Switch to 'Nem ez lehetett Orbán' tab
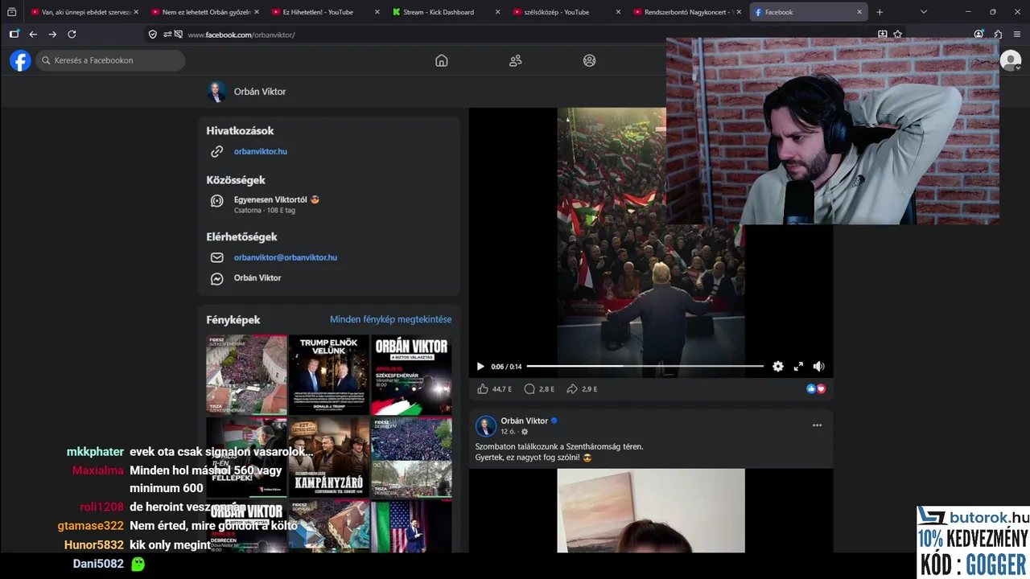 click(x=204, y=12)
